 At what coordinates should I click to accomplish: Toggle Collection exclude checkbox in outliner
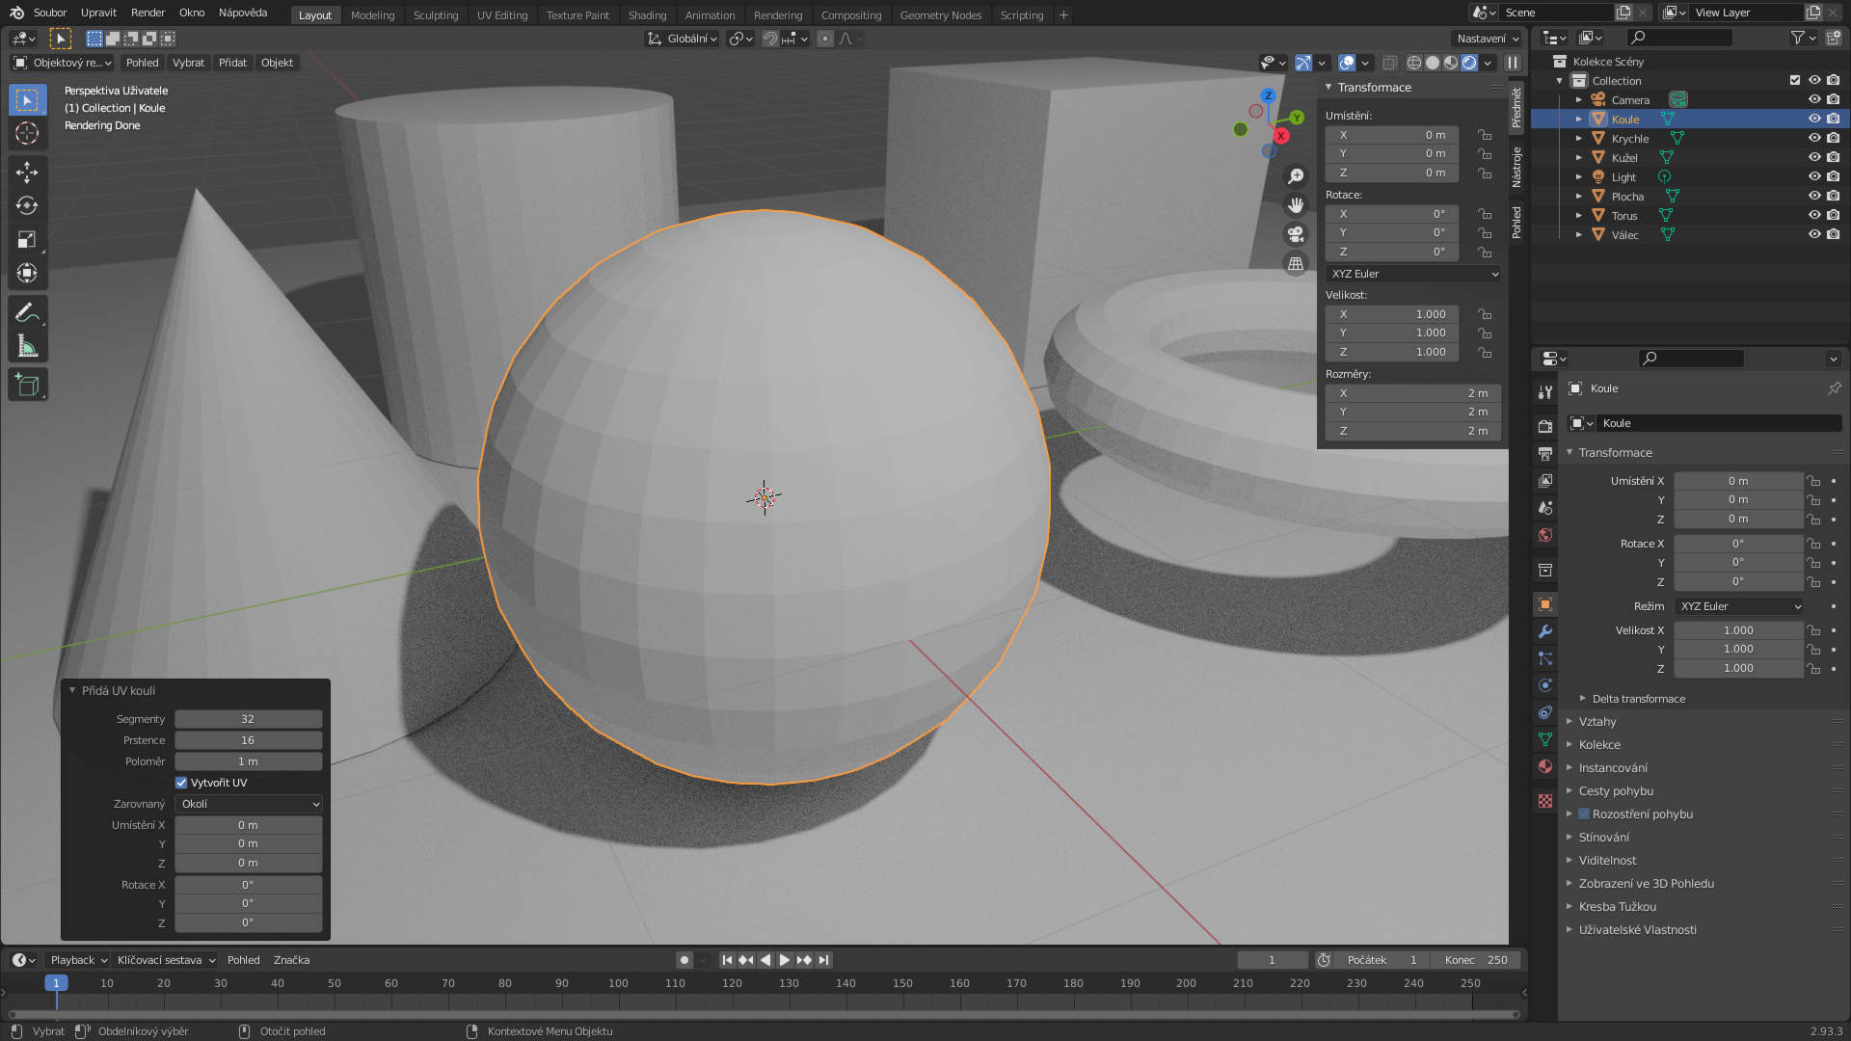(1794, 80)
